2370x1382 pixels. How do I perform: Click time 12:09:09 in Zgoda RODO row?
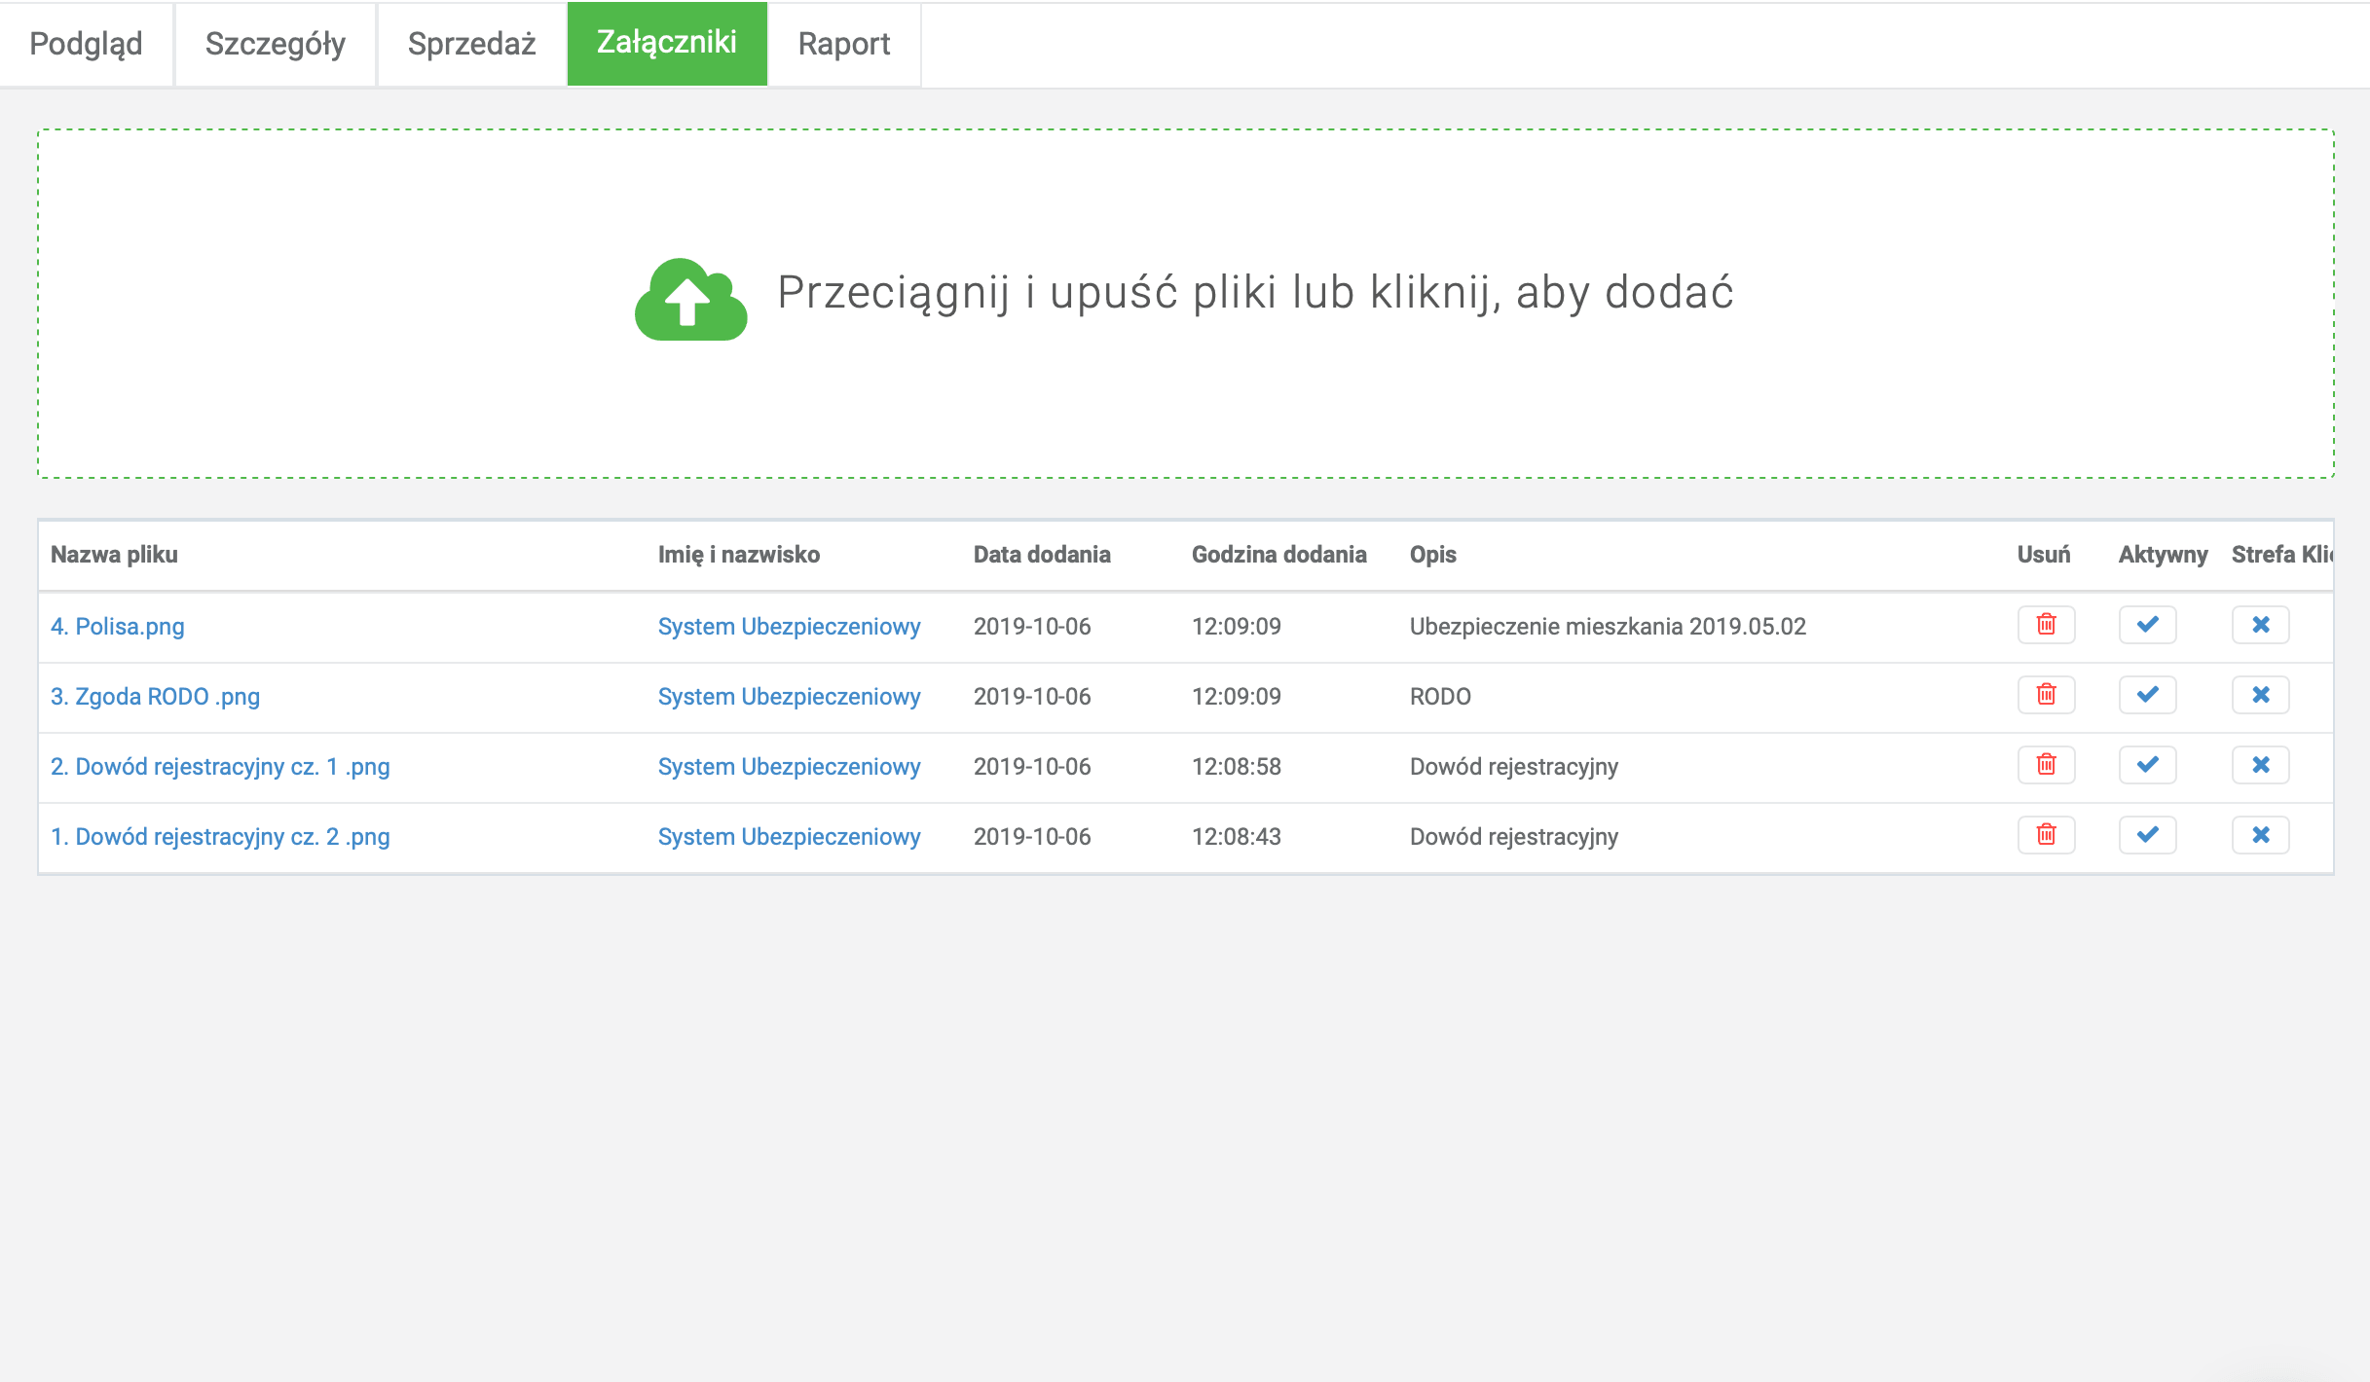(1237, 696)
